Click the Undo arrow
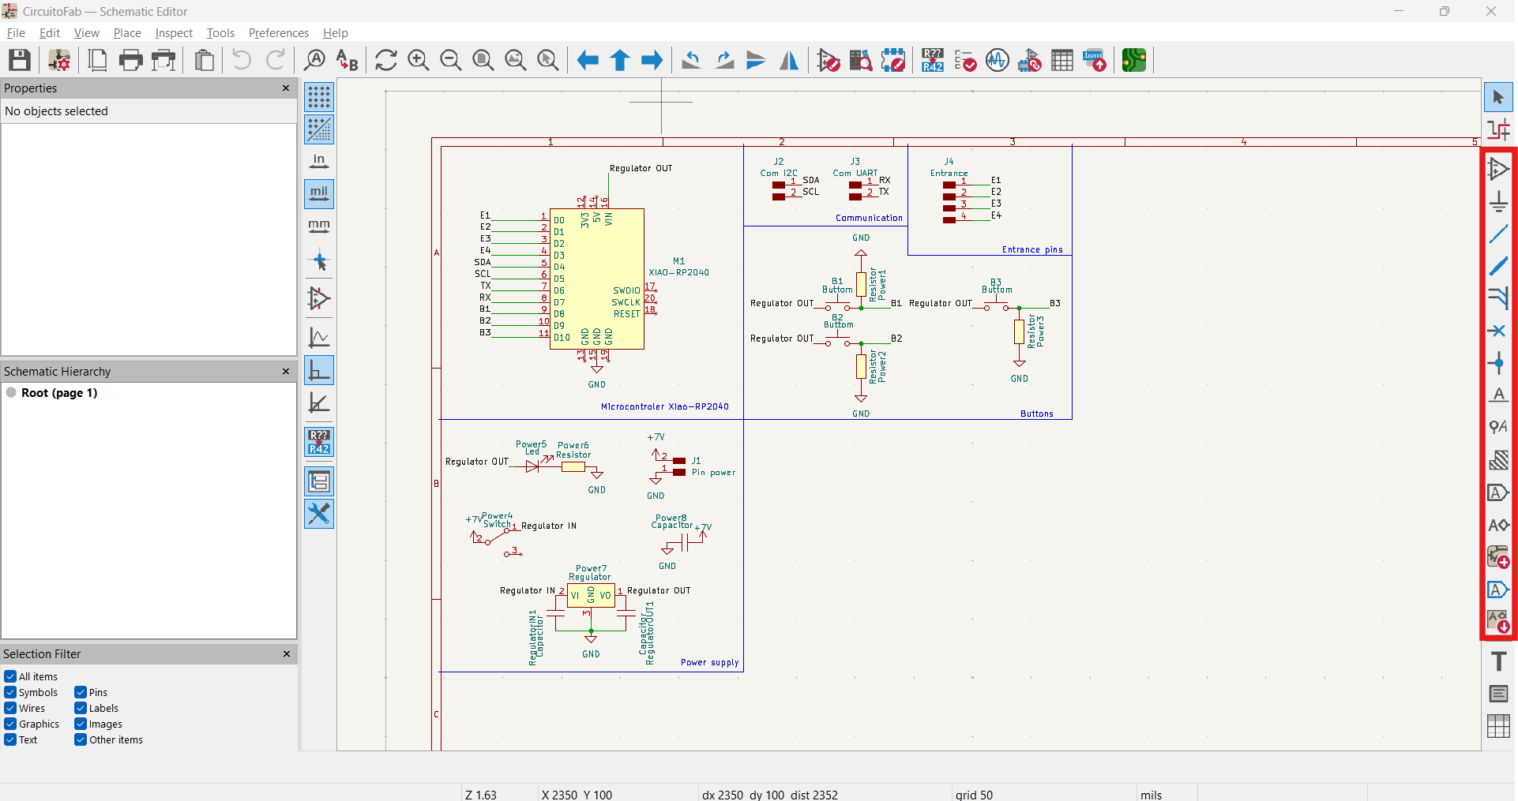Viewport: 1518px width, 801px height. coord(242,60)
